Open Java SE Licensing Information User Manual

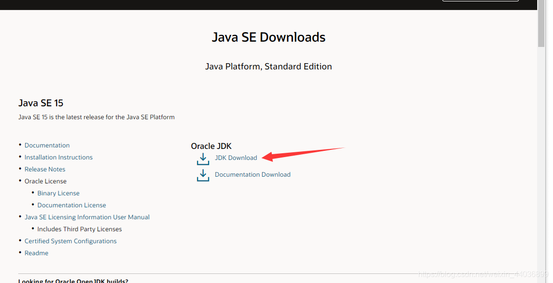[x=87, y=217]
